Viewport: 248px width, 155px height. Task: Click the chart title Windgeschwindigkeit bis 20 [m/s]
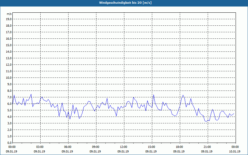(125, 3)
